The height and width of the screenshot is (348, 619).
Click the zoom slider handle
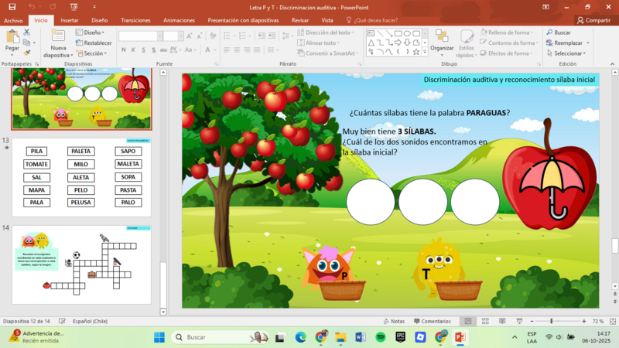(x=552, y=321)
